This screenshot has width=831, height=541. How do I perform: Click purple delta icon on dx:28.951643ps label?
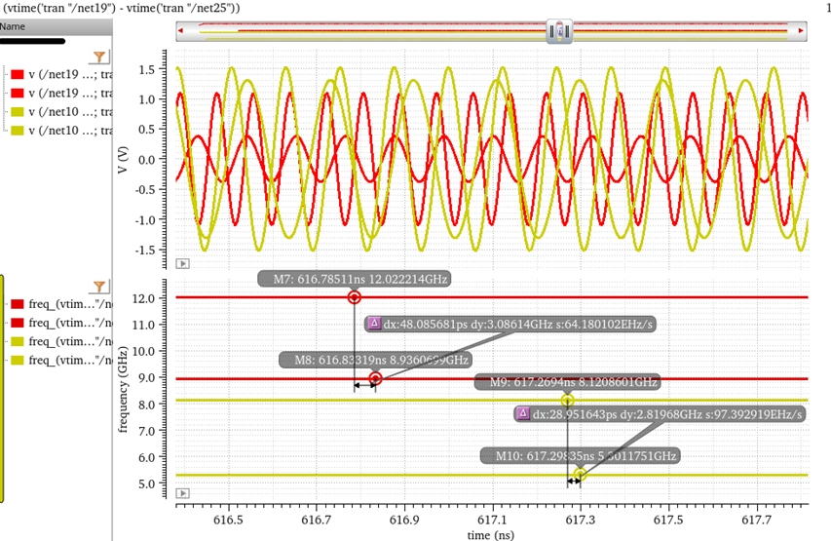coord(523,413)
